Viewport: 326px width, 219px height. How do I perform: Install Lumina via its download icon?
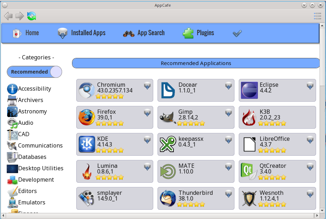pos(148,166)
